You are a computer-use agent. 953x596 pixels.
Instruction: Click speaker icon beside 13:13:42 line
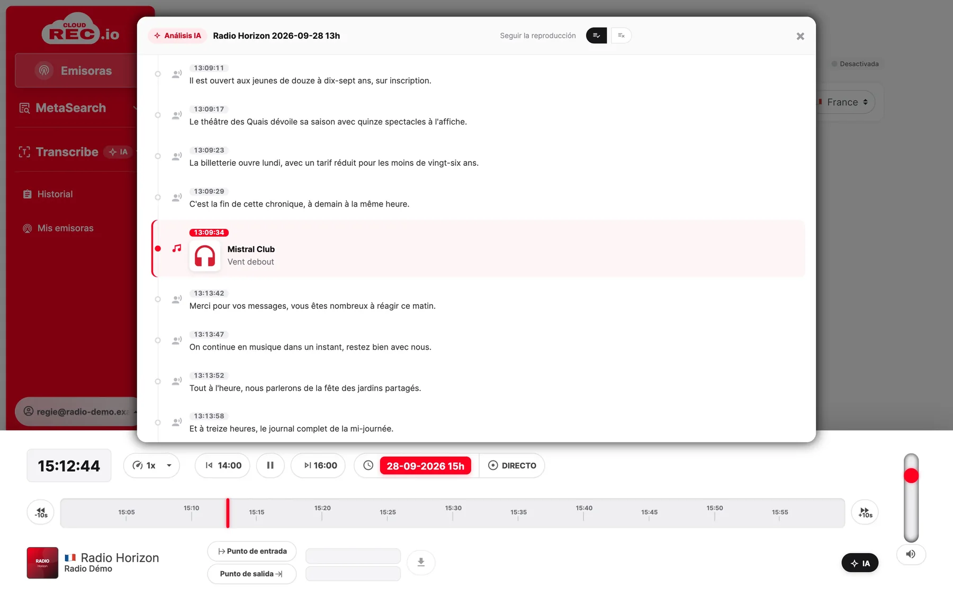pos(177,299)
